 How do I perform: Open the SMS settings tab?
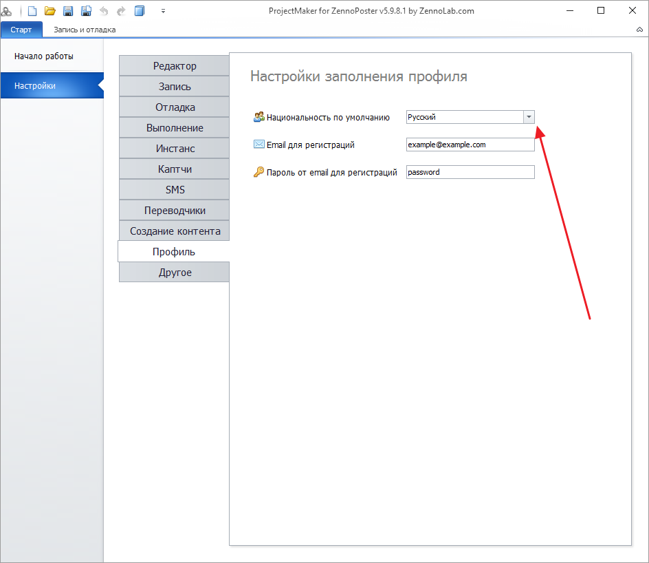coord(174,190)
